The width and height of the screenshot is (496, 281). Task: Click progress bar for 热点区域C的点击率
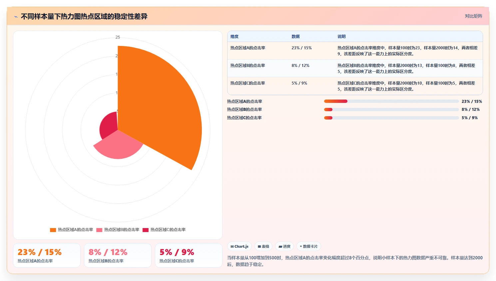[x=391, y=118]
